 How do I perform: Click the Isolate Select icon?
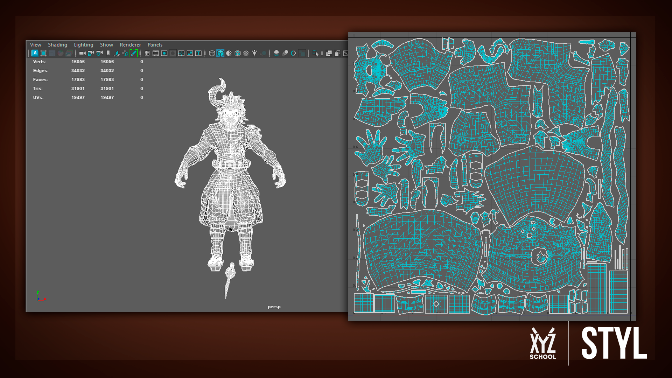click(315, 53)
